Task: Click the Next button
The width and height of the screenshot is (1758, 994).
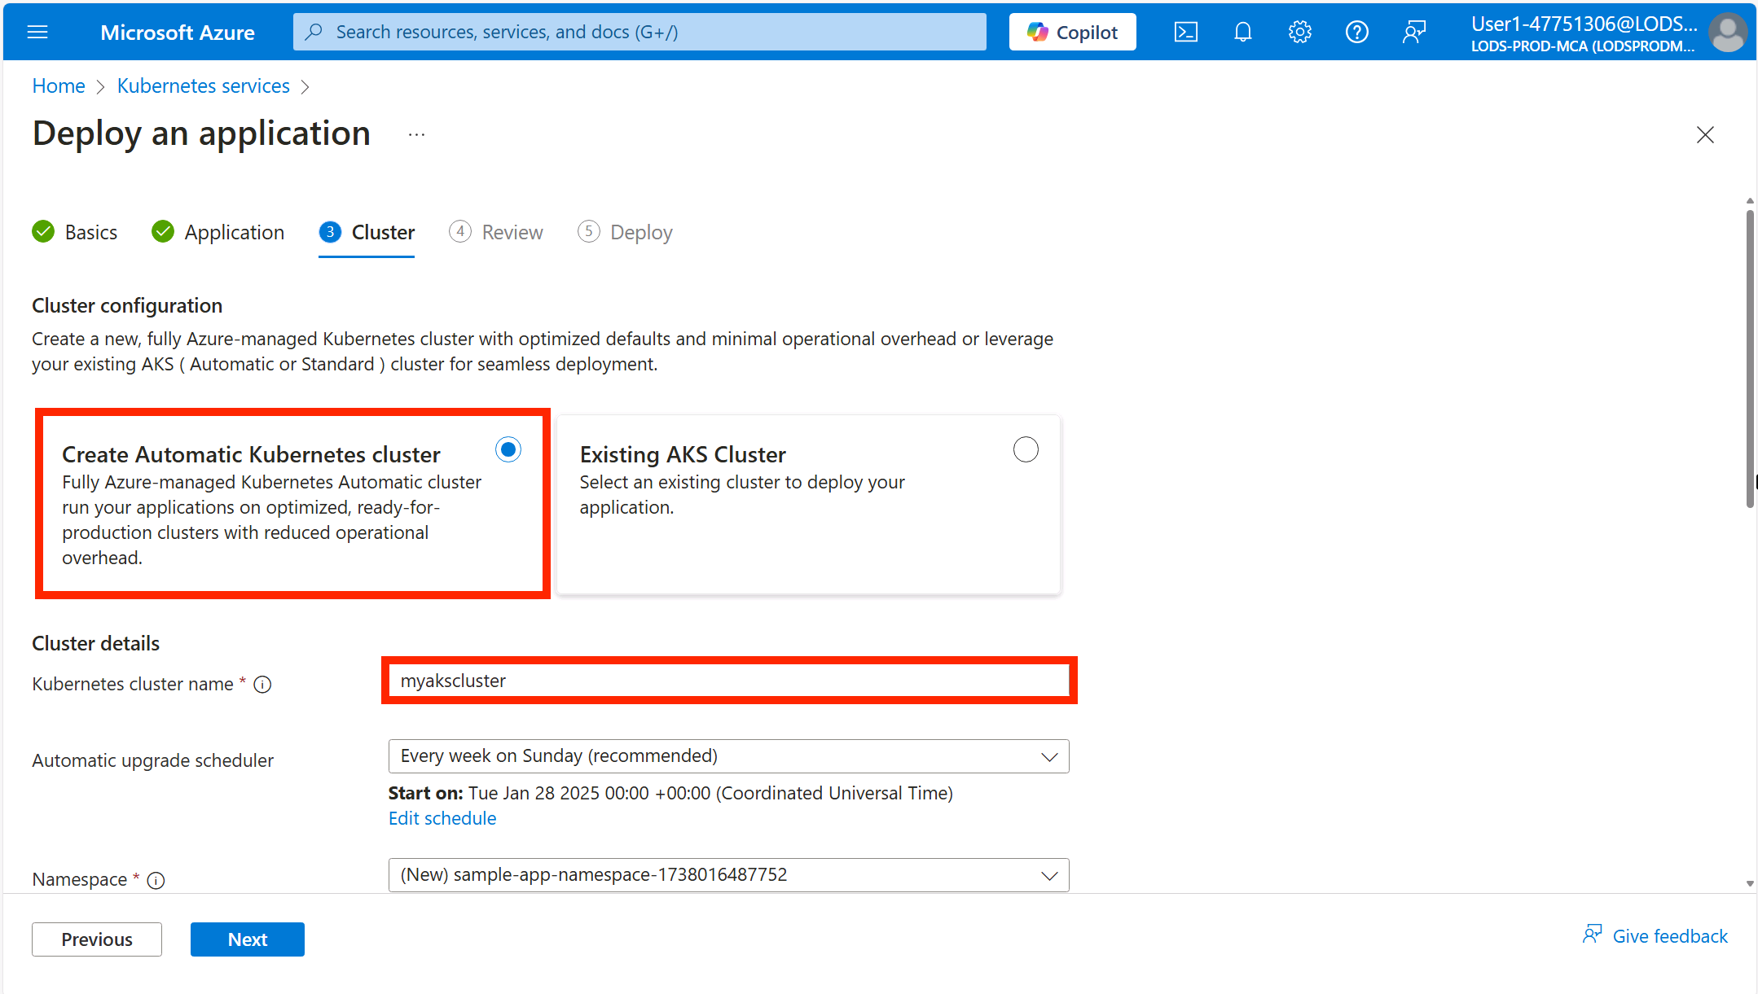Action: [248, 939]
